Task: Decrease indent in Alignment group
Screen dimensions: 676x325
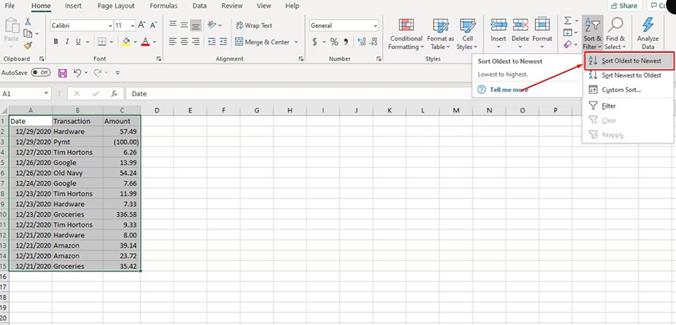Action: click(x=211, y=42)
